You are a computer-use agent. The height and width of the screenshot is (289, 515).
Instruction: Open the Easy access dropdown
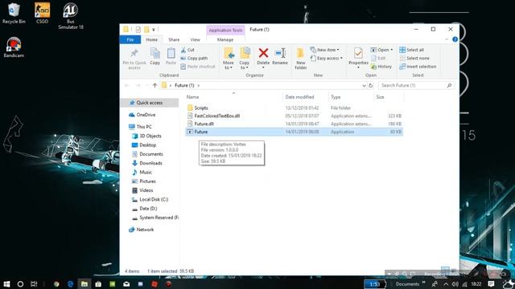pos(327,58)
